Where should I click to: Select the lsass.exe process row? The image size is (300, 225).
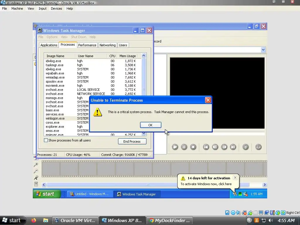point(67,110)
